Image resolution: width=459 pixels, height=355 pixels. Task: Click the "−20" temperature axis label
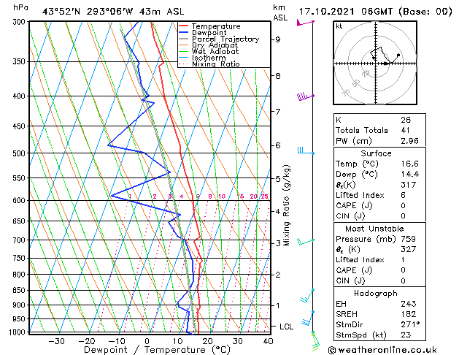point(87,341)
